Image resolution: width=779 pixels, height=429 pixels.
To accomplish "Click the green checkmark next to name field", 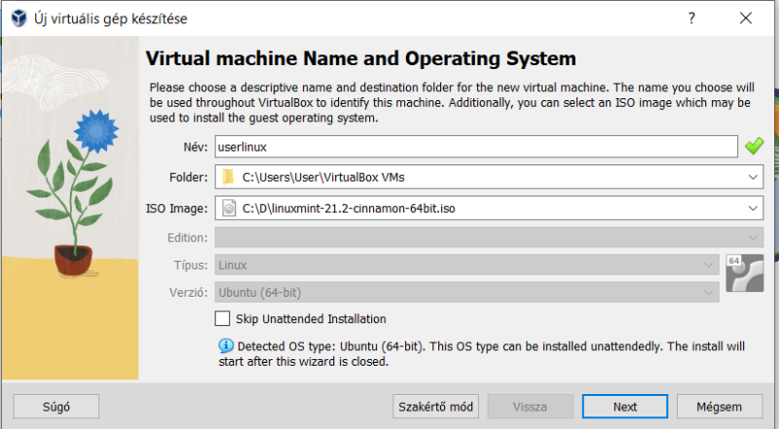I will 754,146.
